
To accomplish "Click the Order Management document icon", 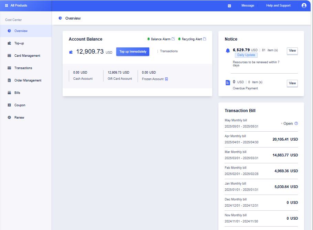I will (9, 80).
